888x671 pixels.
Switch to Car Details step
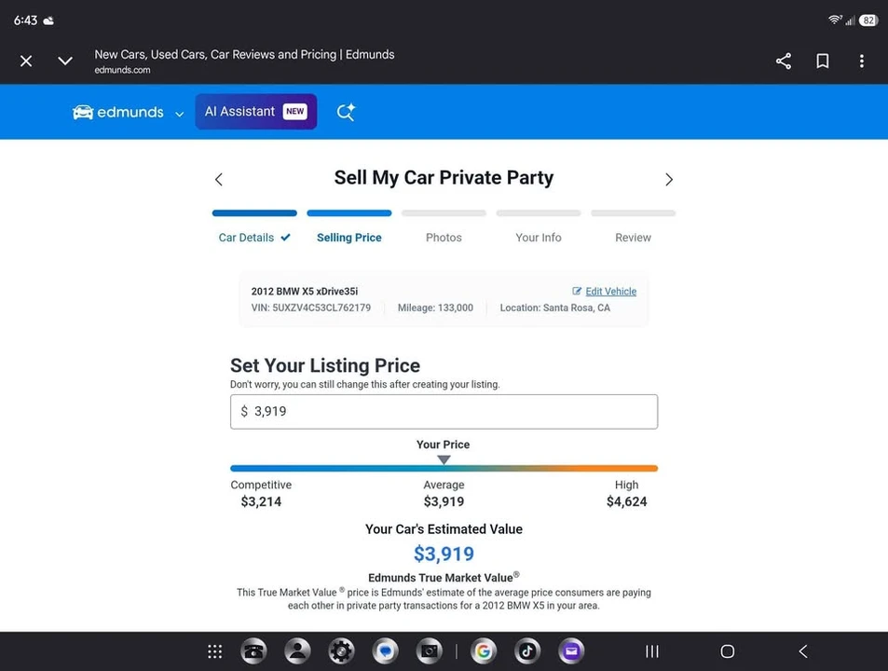point(254,238)
